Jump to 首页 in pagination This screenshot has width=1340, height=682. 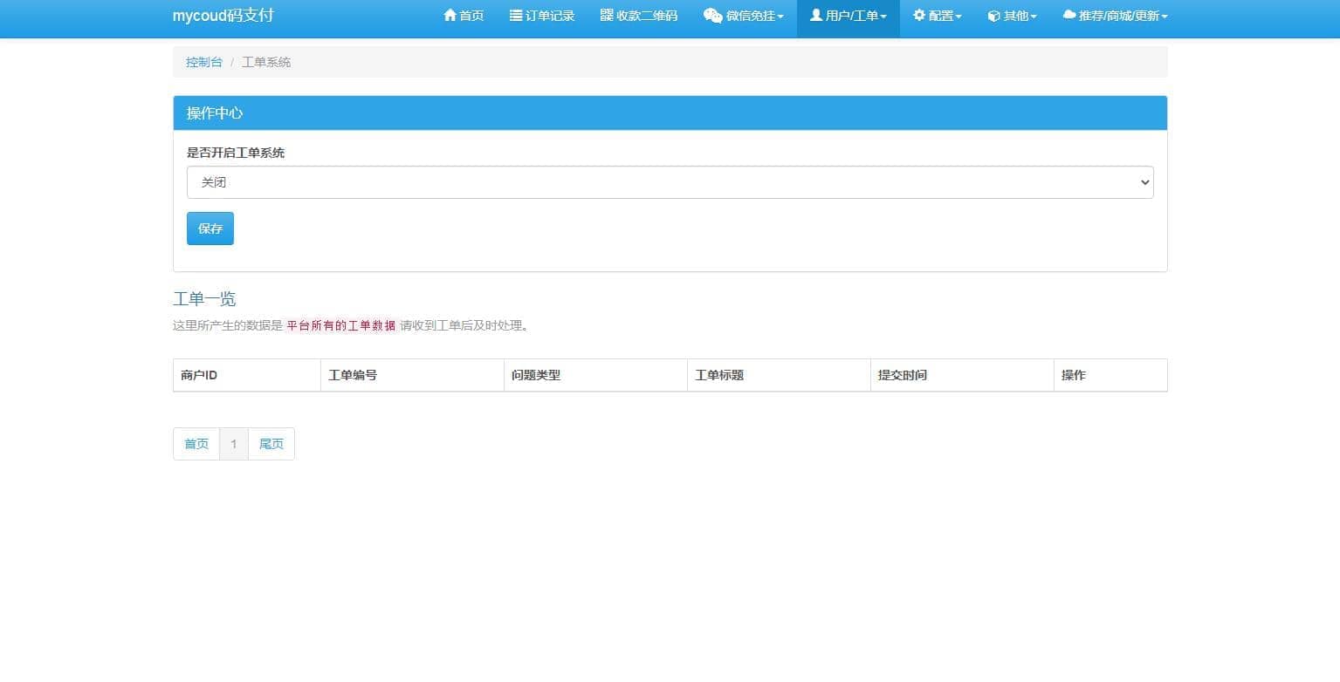(x=196, y=444)
